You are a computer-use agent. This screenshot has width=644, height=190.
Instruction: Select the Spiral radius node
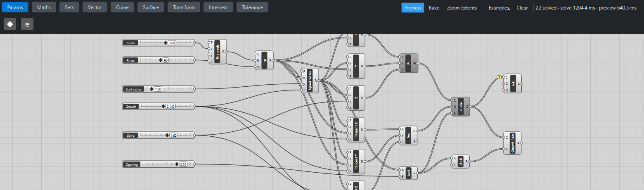[310, 81]
